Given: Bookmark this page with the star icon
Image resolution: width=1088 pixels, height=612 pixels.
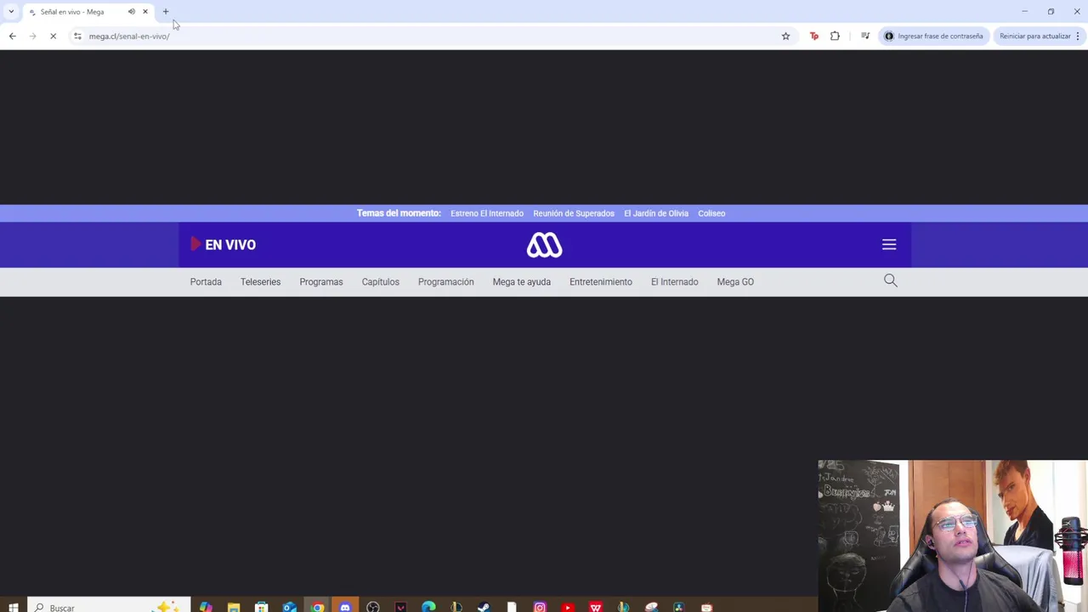Looking at the screenshot, I should point(785,36).
